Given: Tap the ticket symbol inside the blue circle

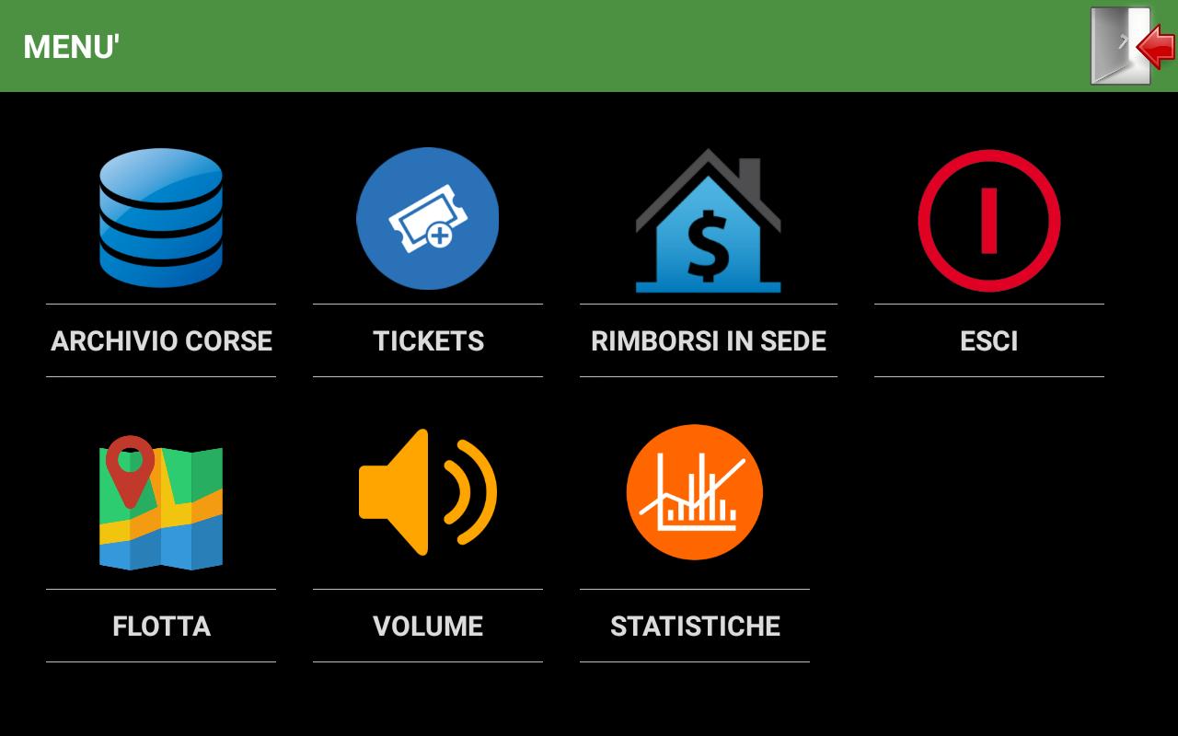Looking at the screenshot, I should coord(428,219).
